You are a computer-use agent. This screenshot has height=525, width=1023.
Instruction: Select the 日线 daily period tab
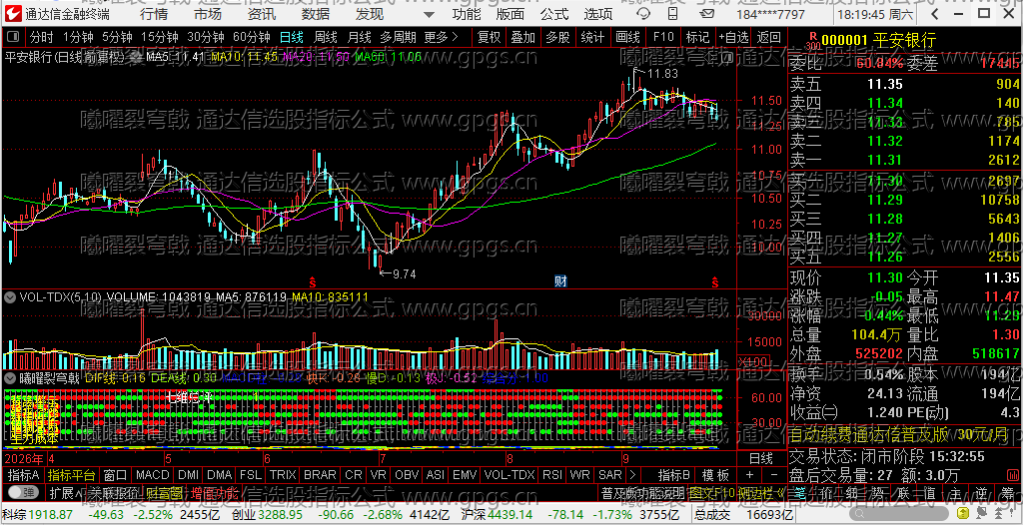tap(292, 37)
